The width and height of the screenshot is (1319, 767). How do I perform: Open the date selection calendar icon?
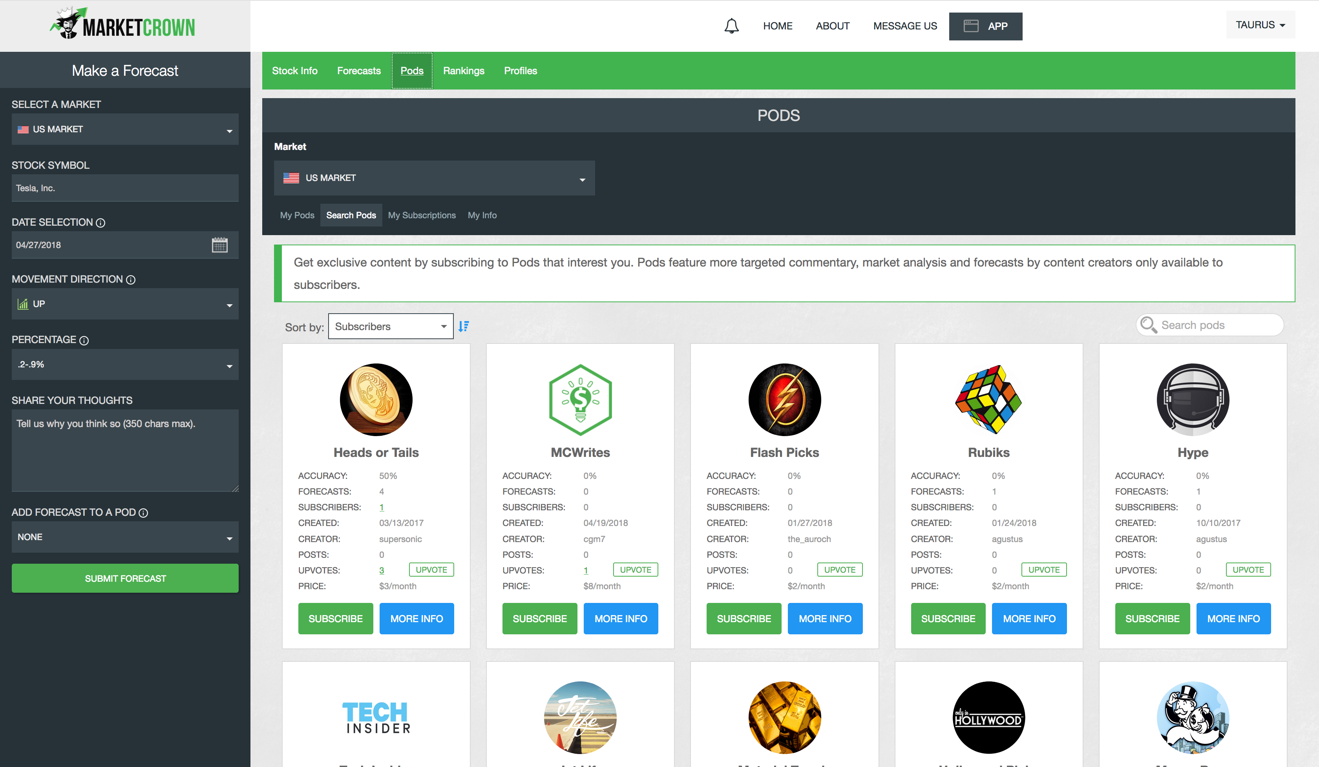(219, 245)
